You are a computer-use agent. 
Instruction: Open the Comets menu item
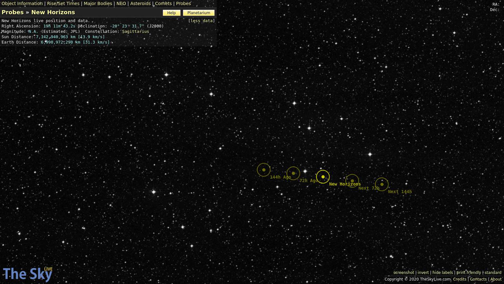click(x=163, y=3)
